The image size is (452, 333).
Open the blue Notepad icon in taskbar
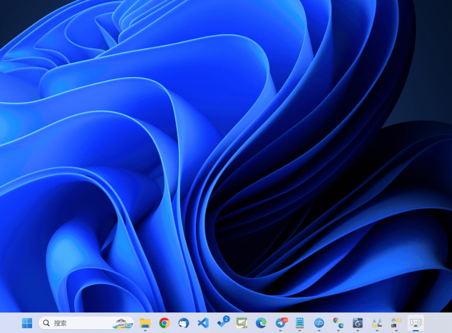299,323
